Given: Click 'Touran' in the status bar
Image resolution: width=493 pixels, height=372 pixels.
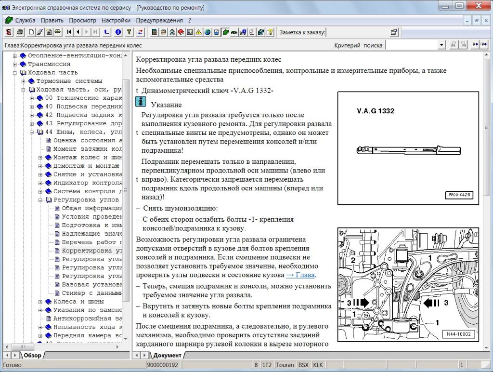Looking at the screenshot, I should 285,365.
